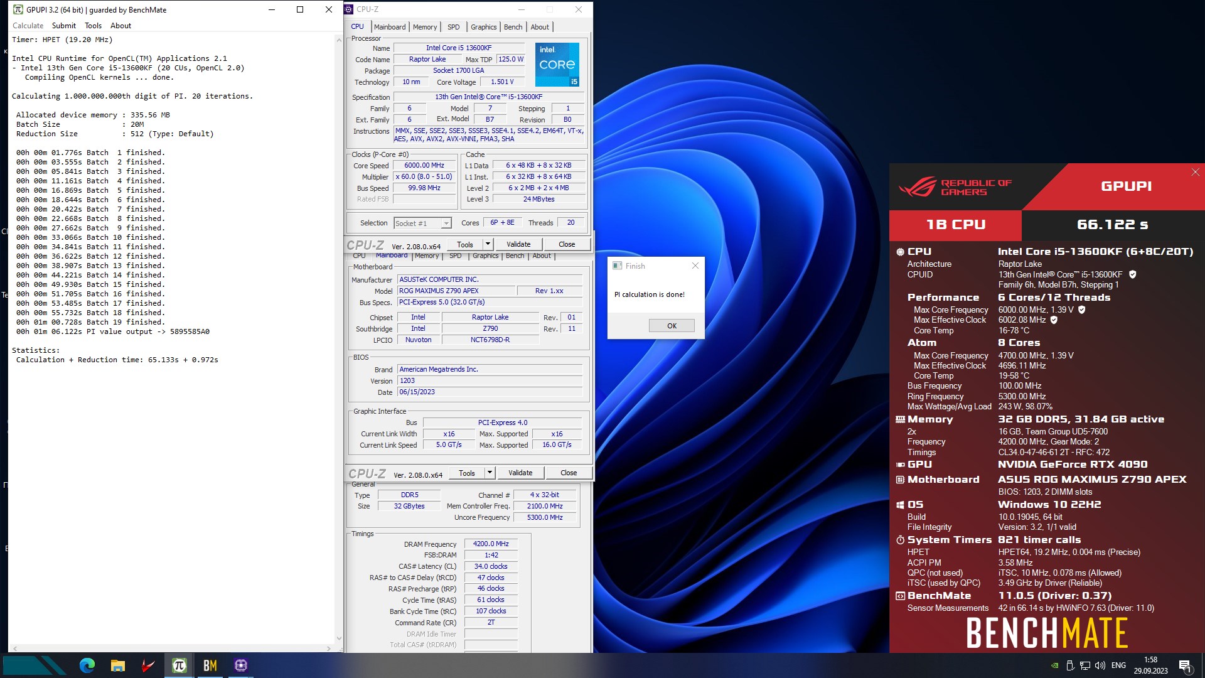This screenshot has width=1205, height=678.
Task: Click verified shield beside Max Effective Clock
Action: [x=1054, y=320]
